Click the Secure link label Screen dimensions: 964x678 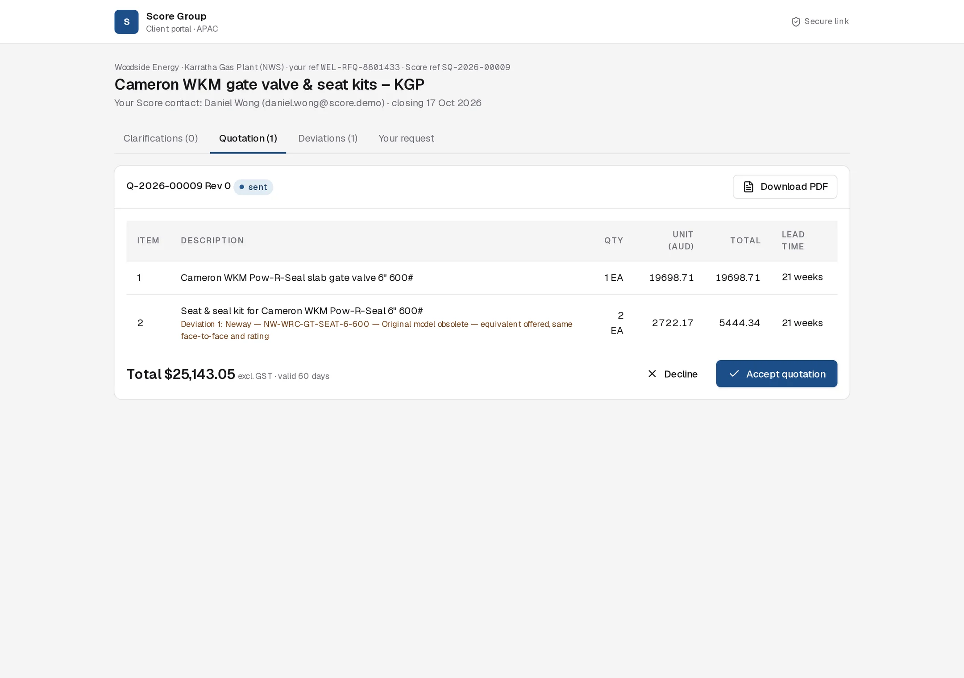826,21
